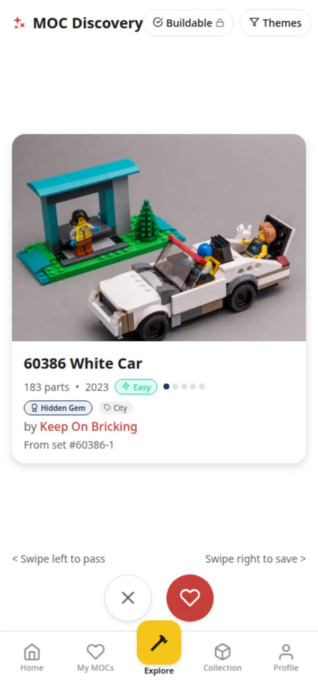Open the Keep On Bricking designer link
Image resolution: width=318 pixels, height=690 pixels.
[x=89, y=427]
